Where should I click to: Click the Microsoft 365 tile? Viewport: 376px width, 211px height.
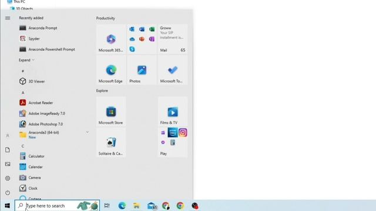[x=111, y=39]
